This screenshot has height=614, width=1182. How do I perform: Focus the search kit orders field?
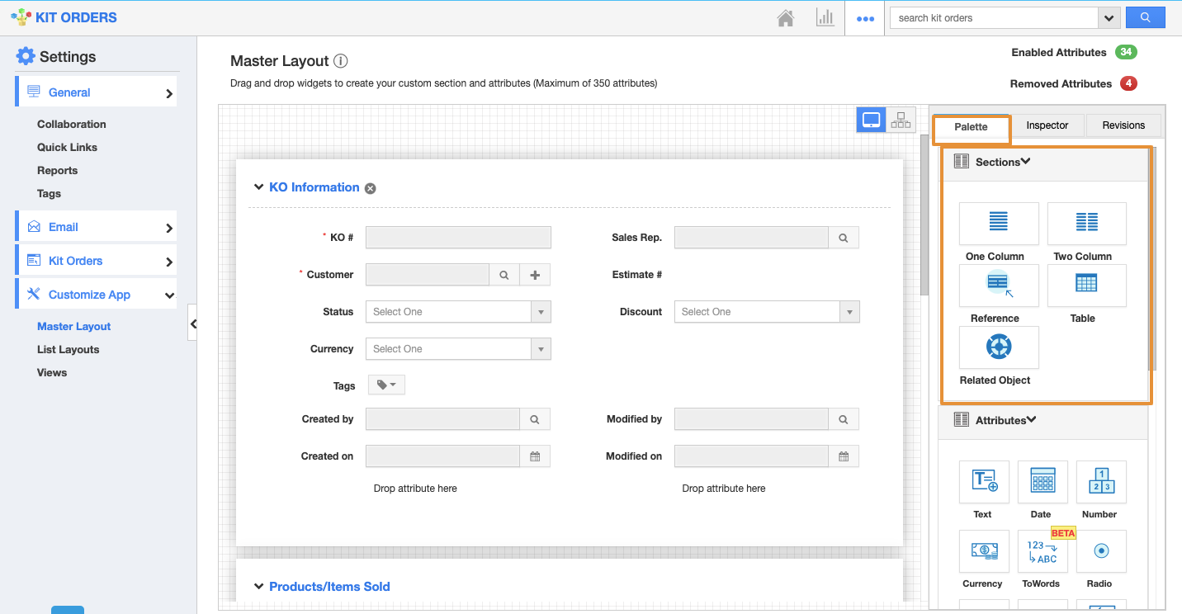point(994,17)
